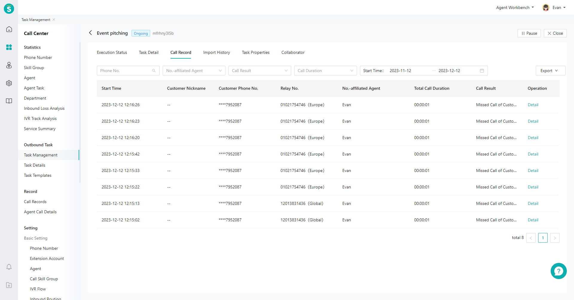Open the knowledge book icon in rail
574x300 pixels.
9,101
